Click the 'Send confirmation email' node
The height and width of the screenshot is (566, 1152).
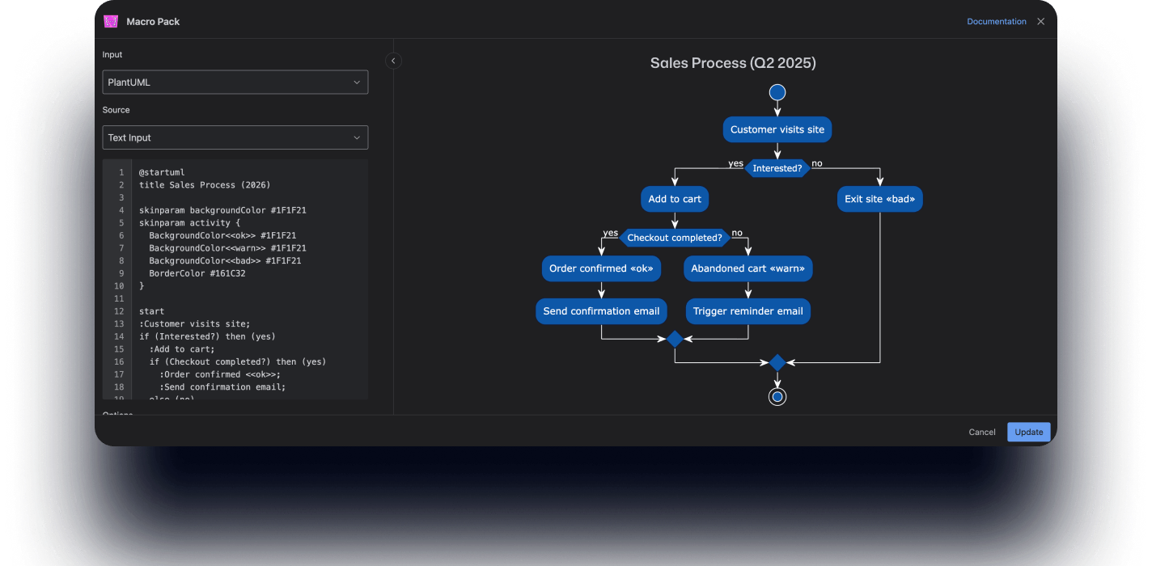point(601,311)
